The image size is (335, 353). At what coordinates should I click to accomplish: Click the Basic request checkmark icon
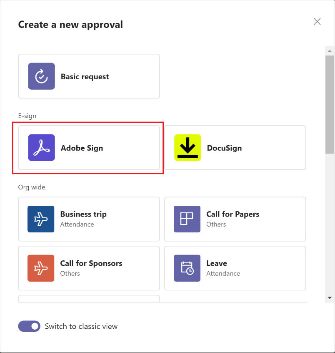pyautogui.click(x=41, y=76)
